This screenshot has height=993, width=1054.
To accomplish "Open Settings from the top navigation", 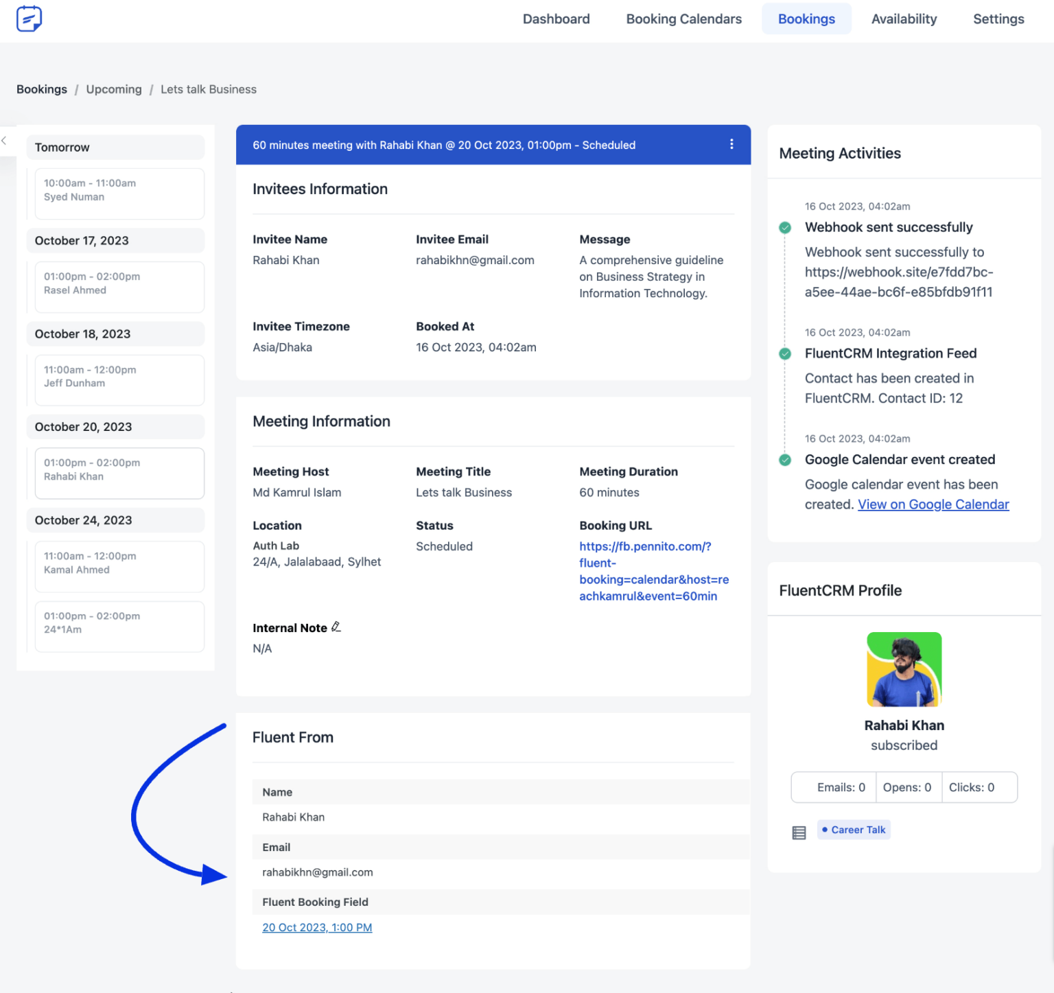I will click(x=998, y=19).
